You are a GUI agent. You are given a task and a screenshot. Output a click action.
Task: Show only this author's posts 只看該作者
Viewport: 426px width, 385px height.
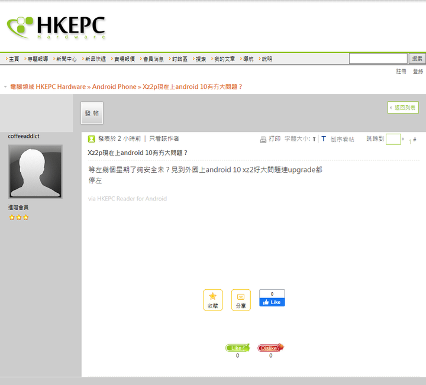[164, 139]
